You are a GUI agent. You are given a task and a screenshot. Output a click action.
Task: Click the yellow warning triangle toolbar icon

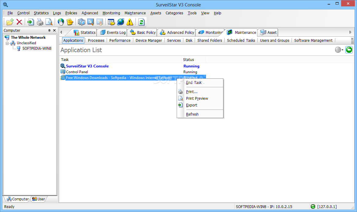coord(130,22)
